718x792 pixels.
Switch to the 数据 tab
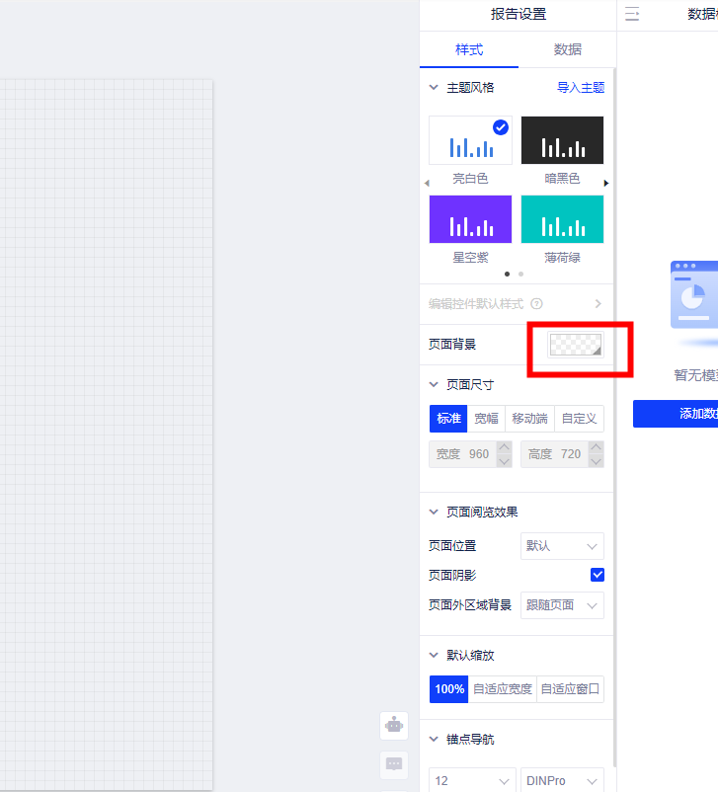click(568, 49)
